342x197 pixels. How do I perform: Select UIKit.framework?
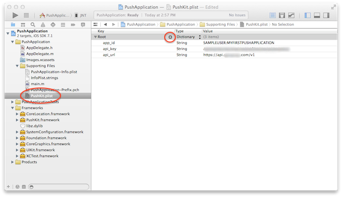[x=41, y=150]
